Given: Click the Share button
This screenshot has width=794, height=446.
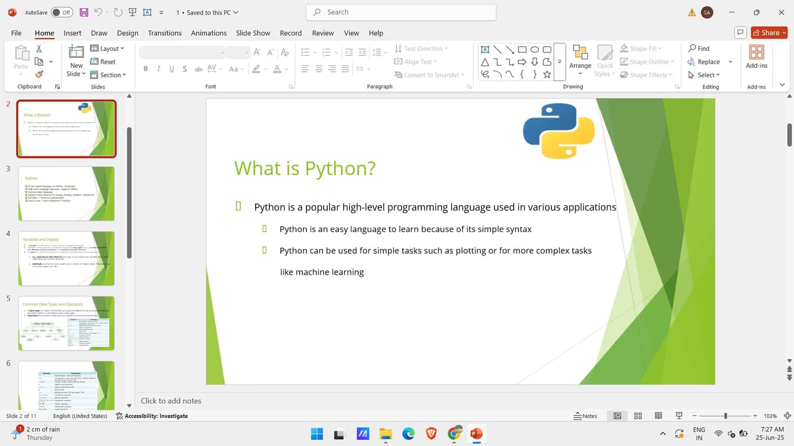Looking at the screenshot, I should pyautogui.click(x=769, y=32).
